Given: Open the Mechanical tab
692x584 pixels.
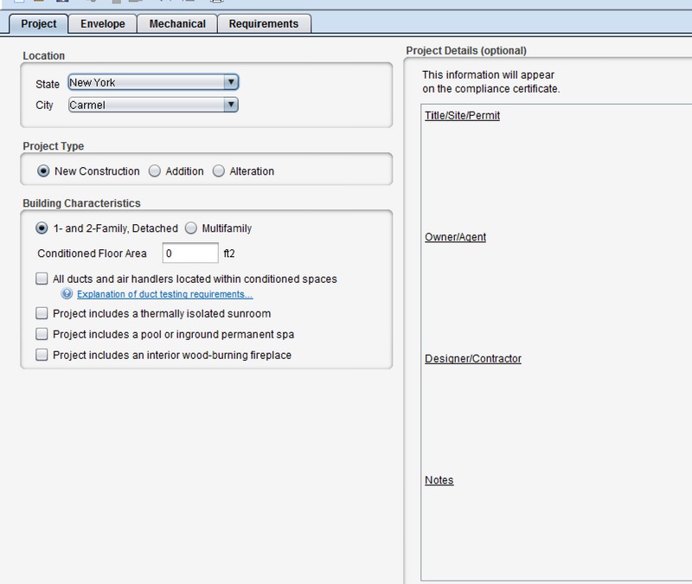Looking at the screenshot, I should tap(176, 24).
